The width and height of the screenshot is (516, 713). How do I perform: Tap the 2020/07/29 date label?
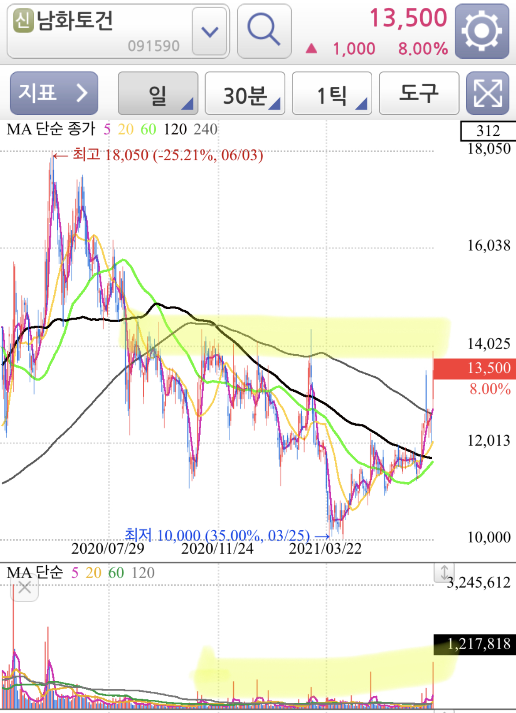tap(108, 548)
